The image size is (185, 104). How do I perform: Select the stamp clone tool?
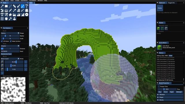[x=18, y=10]
